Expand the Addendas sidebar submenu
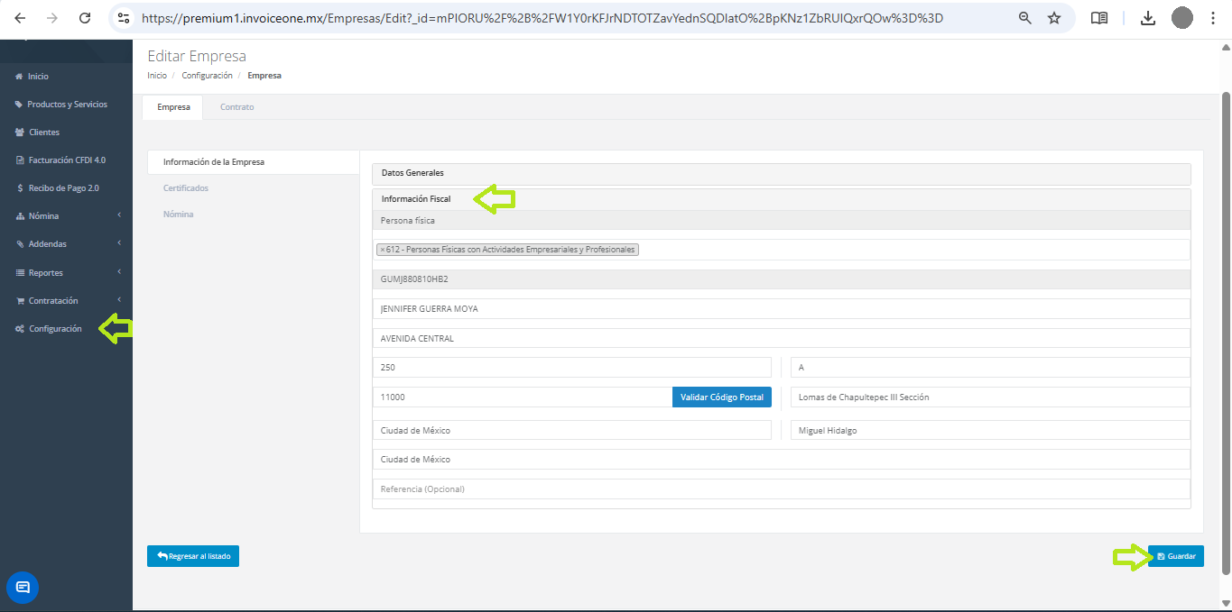The height and width of the screenshot is (612, 1232). pyautogui.click(x=68, y=244)
